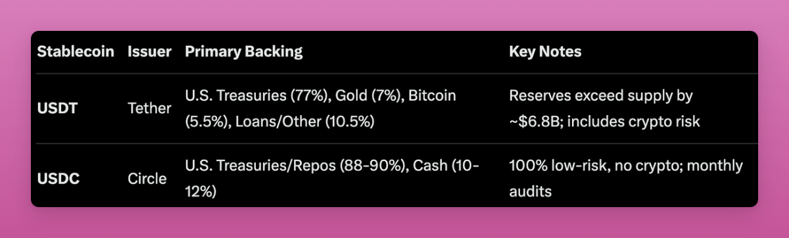Click the 'Bitcoin' text in USDT row
The width and height of the screenshot is (789, 238).
click(x=432, y=96)
